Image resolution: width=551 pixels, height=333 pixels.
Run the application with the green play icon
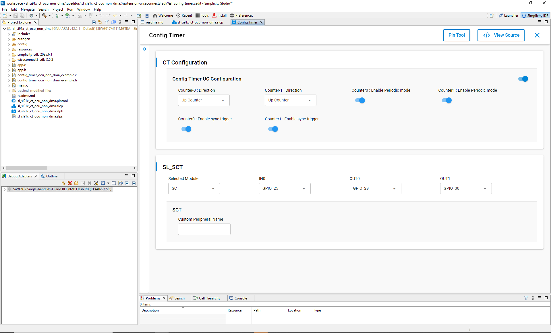[x=67, y=15]
